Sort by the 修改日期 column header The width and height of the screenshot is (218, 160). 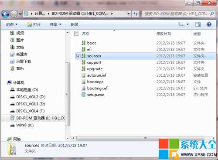(163, 34)
